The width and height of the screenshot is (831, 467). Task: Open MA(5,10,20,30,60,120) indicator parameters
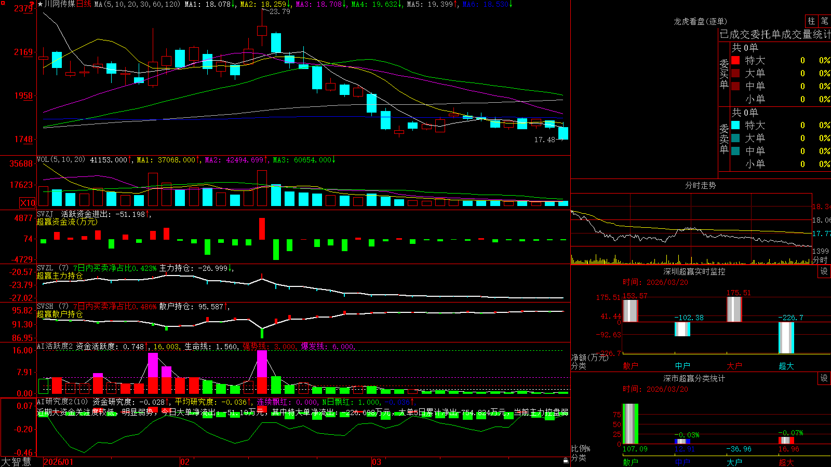coord(137,4)
